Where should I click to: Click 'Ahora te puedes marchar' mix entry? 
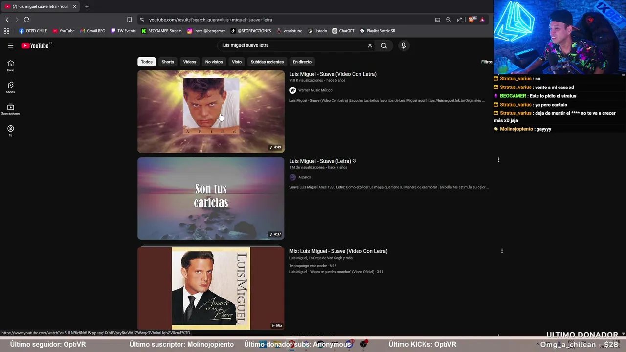[336, 272]
